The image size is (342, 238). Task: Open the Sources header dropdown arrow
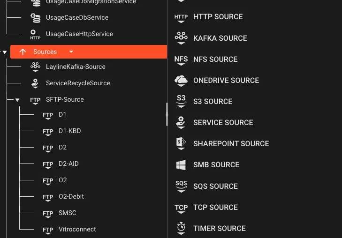tap(71, 52)
